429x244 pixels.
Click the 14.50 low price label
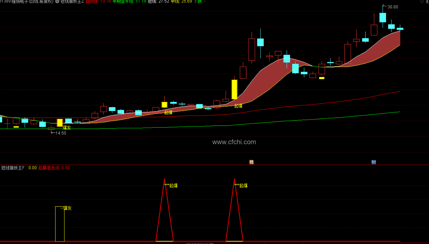[x=61, y=133]
